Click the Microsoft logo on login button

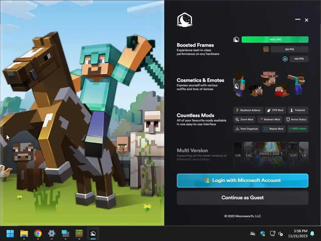click(x=207, y=180)
